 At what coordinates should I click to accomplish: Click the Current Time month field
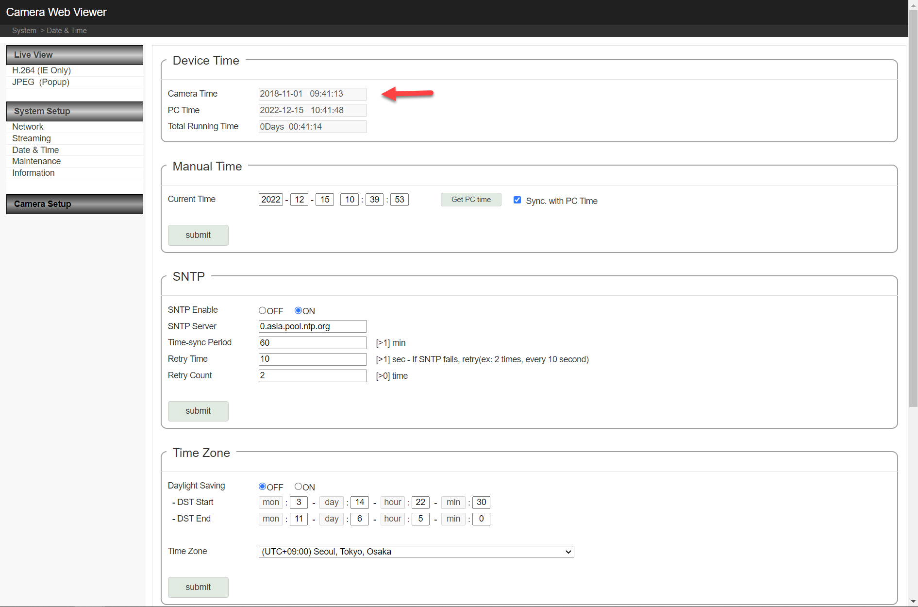click(299, 200)
